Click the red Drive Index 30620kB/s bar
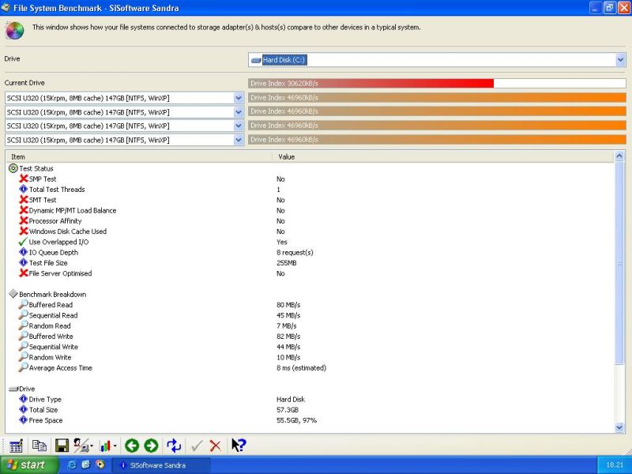632x474 pixels. click(x=371, y=84)
